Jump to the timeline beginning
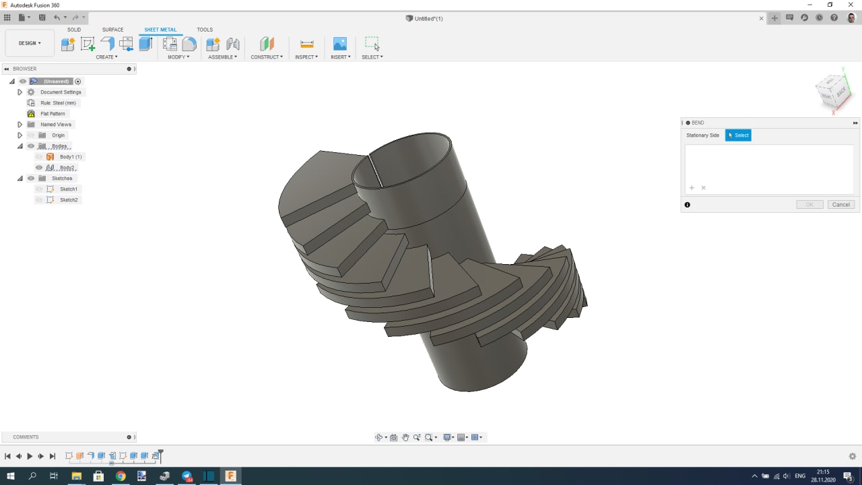 point(7,456)
